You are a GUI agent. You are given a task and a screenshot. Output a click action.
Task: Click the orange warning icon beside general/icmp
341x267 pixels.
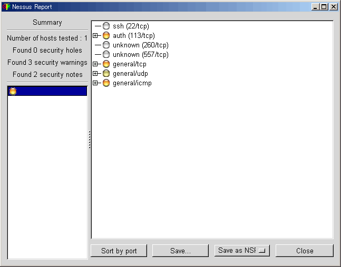(x=106, y=83)
